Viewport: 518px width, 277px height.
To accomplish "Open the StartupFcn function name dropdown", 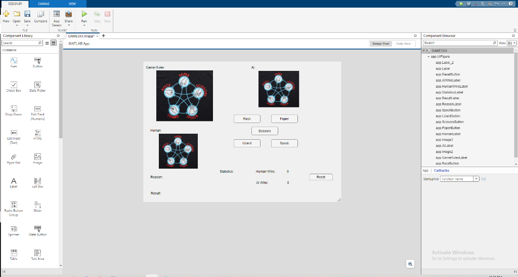I will pos(476,179).
